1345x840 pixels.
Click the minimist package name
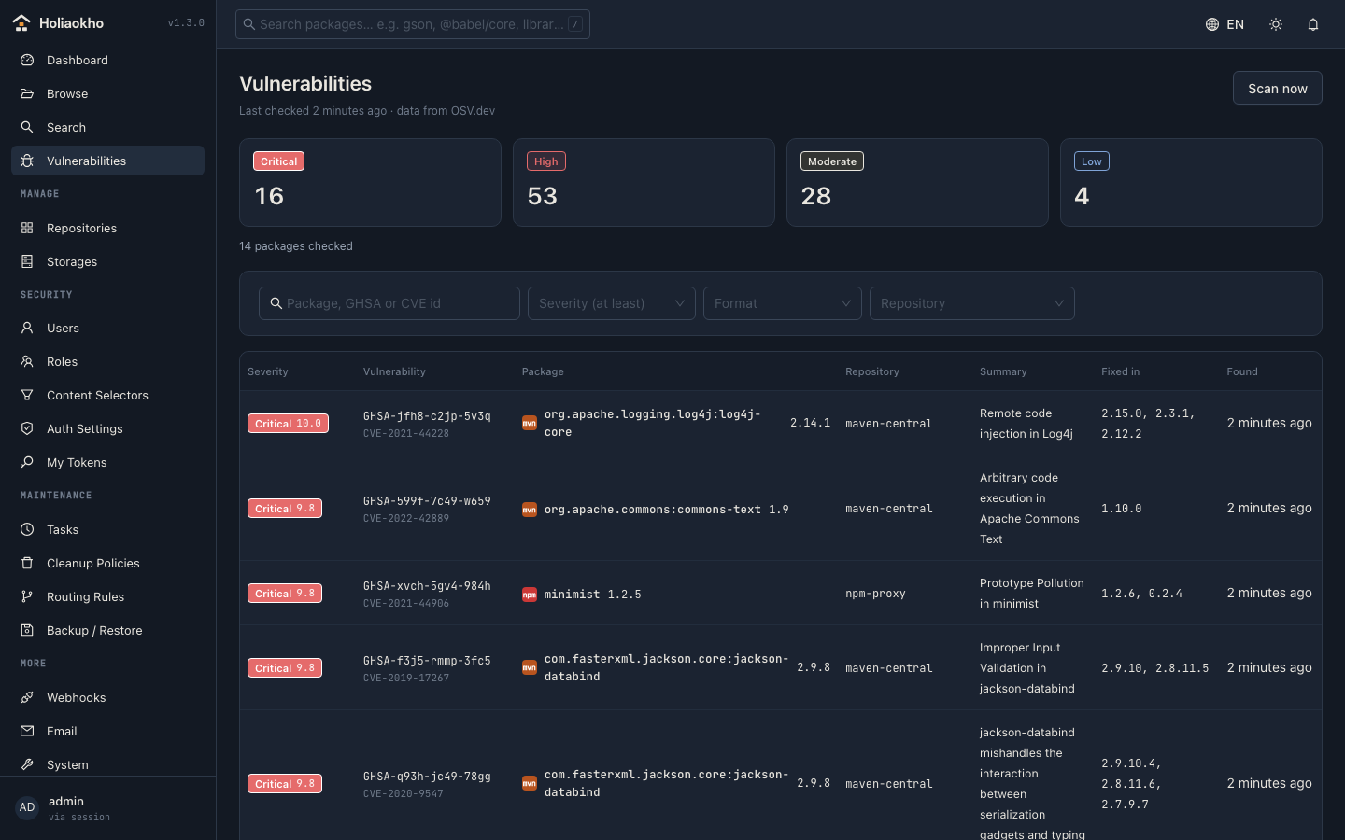pyautogui.click(x=572, y=594)
